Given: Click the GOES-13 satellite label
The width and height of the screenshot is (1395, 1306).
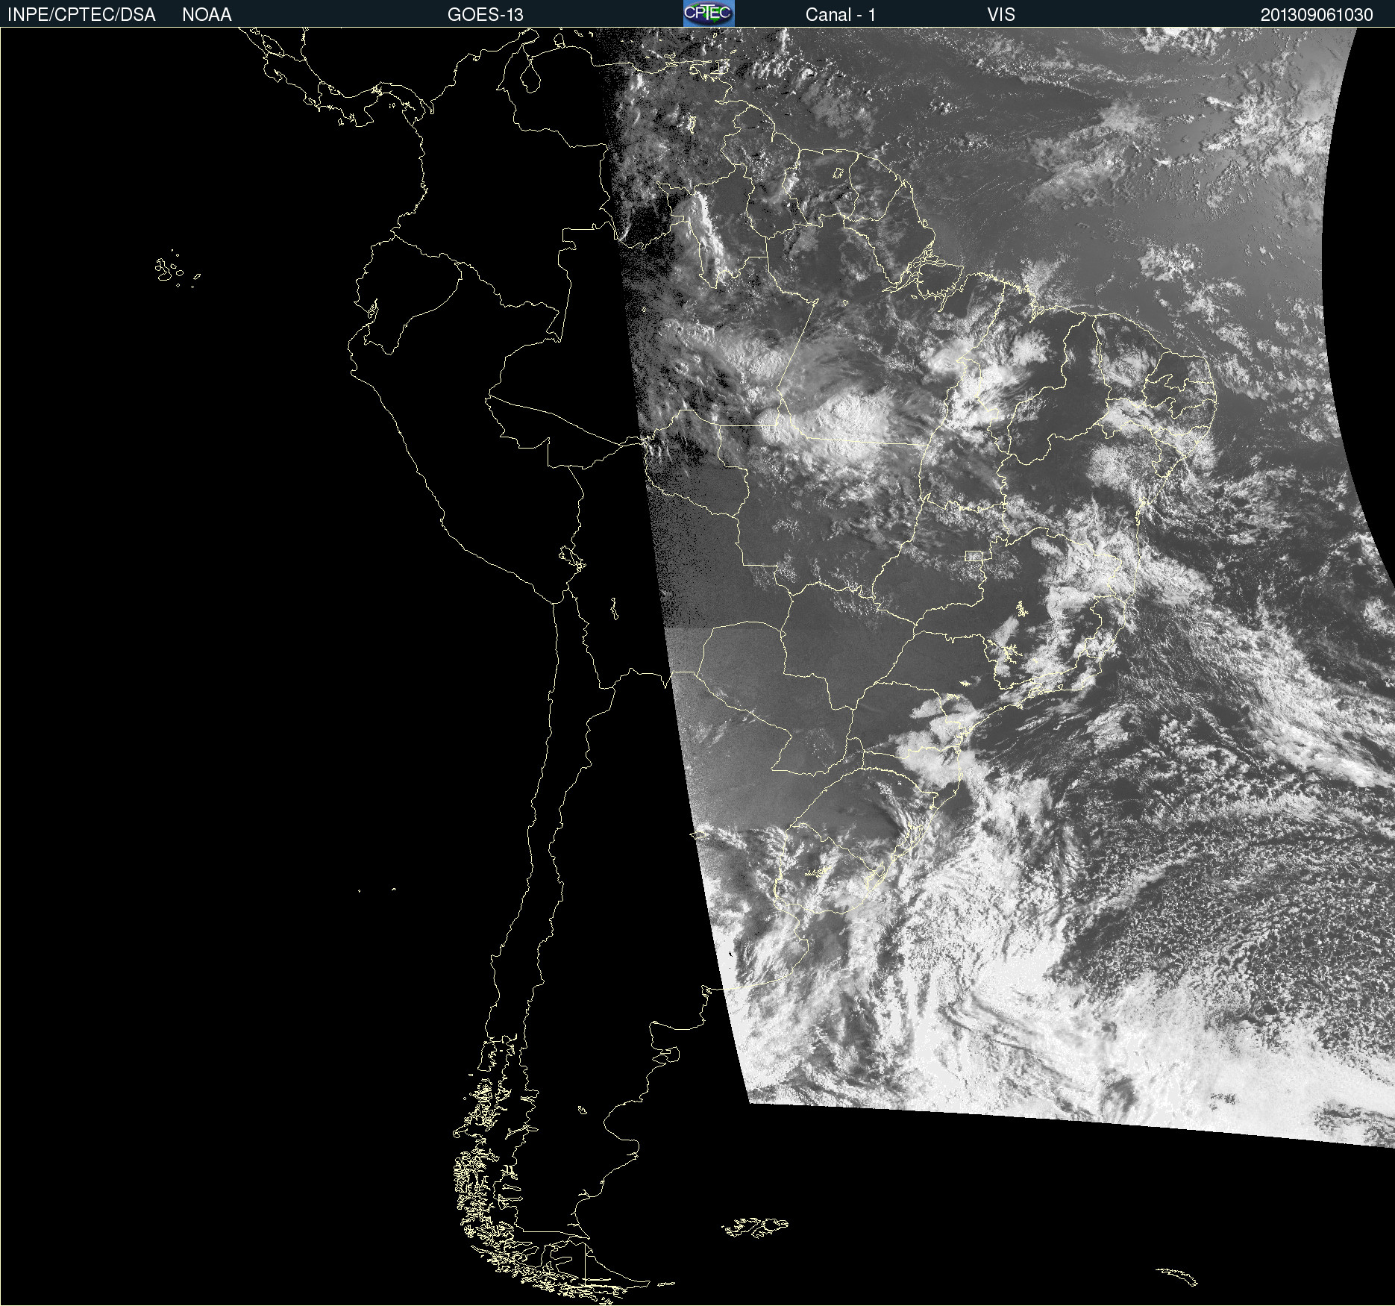Looking at the screenshot, I should pos(486,15).
